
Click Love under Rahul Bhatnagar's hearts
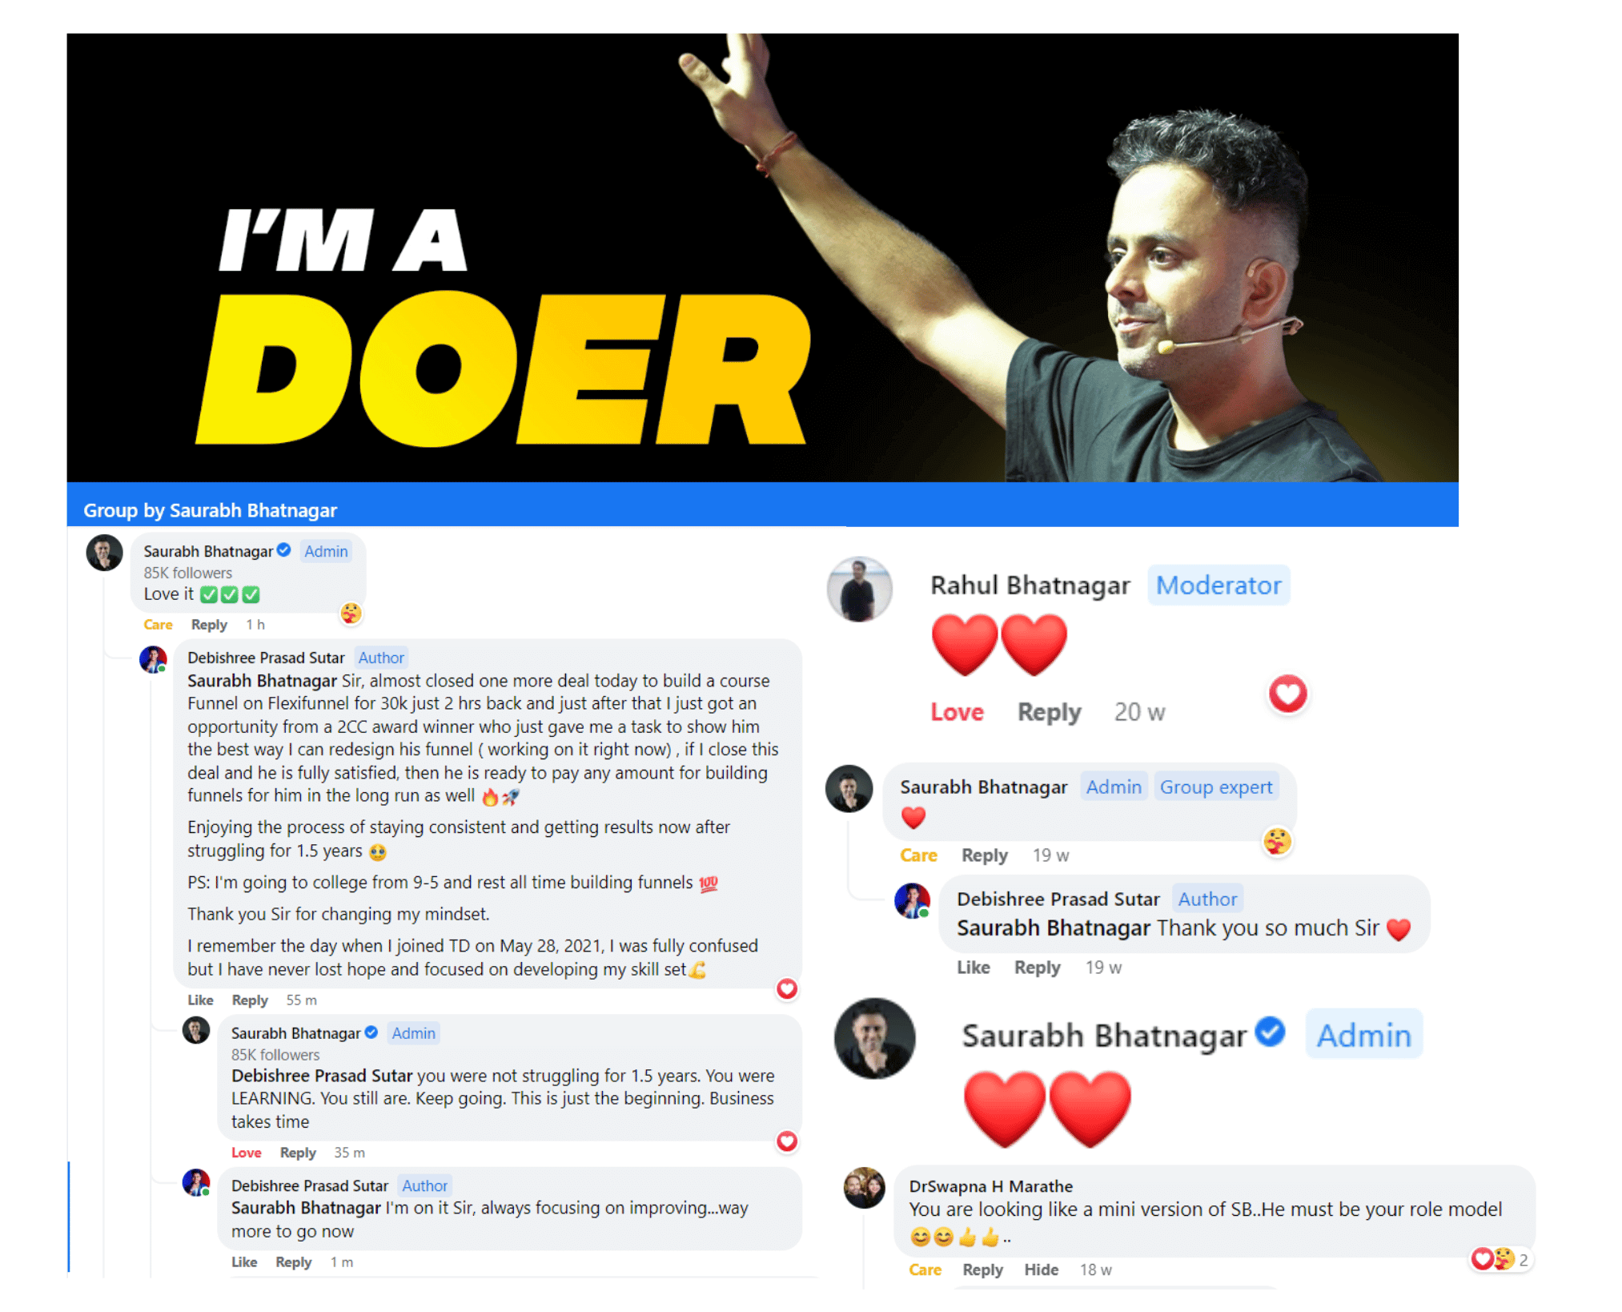pyautogui.click(x=957, y=712)
